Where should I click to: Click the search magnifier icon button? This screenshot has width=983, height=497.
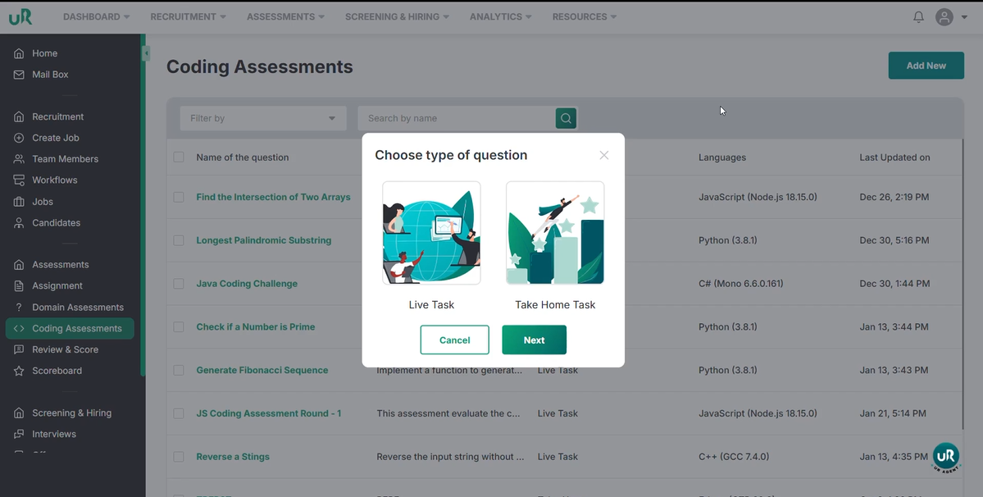[566, 118]
